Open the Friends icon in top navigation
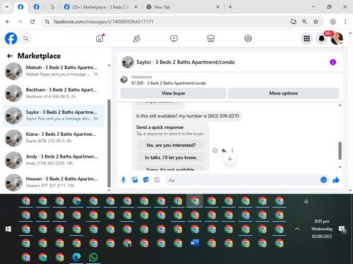The image size is (353, 264). [137, 38]
